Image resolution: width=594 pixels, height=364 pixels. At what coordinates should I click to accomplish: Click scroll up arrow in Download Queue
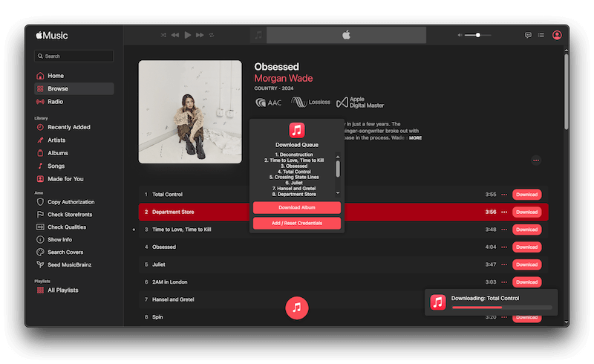tap(338, 157)
